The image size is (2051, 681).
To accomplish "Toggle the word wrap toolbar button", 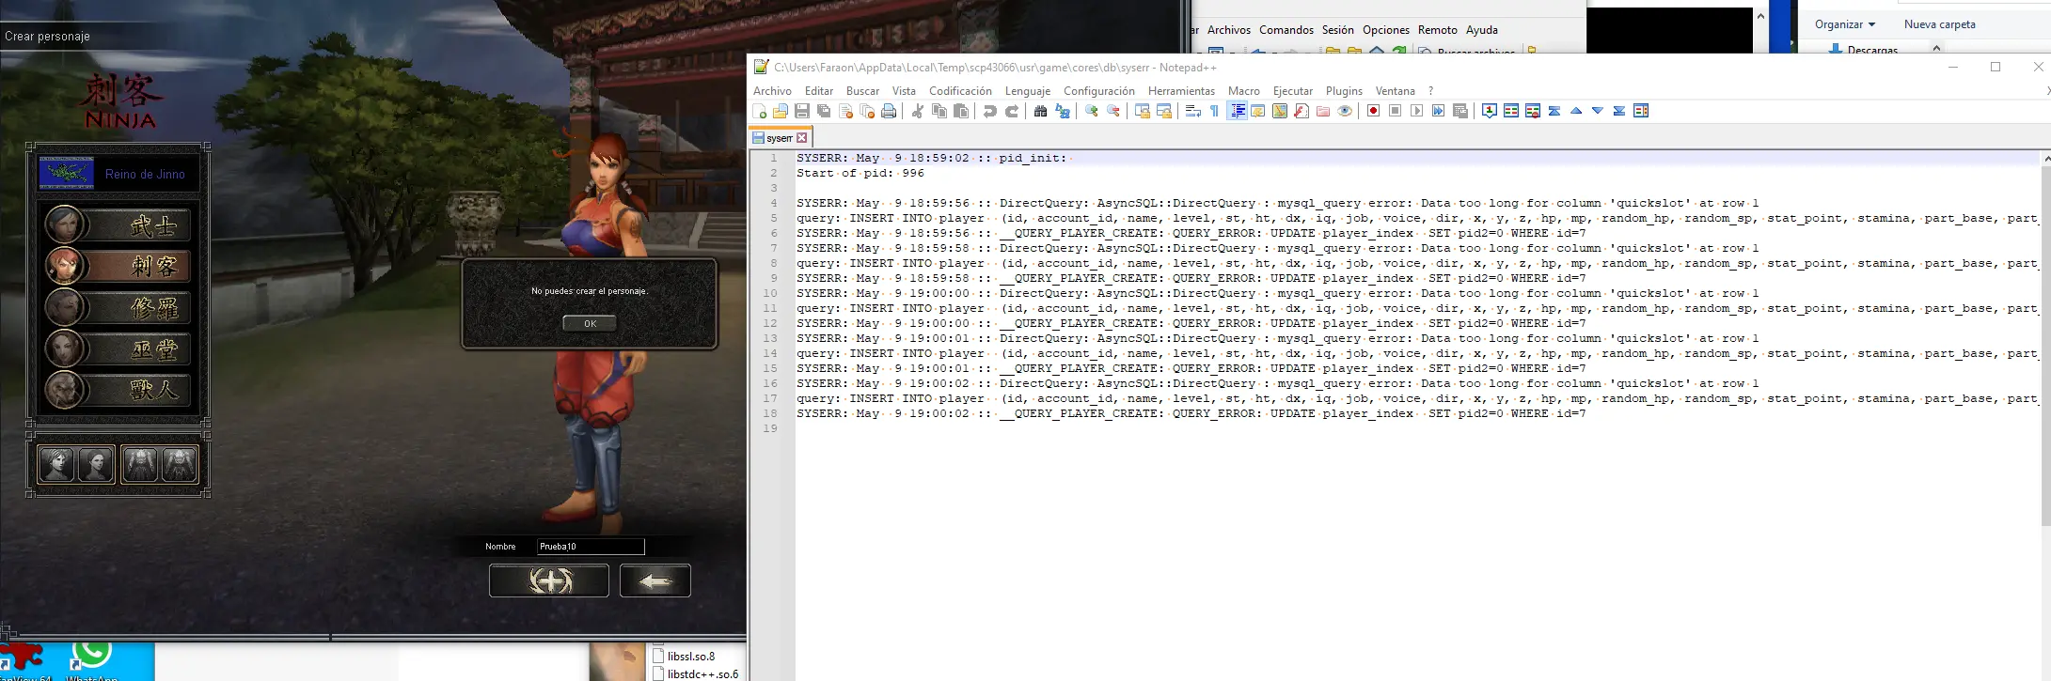I will pos(1192,111).
